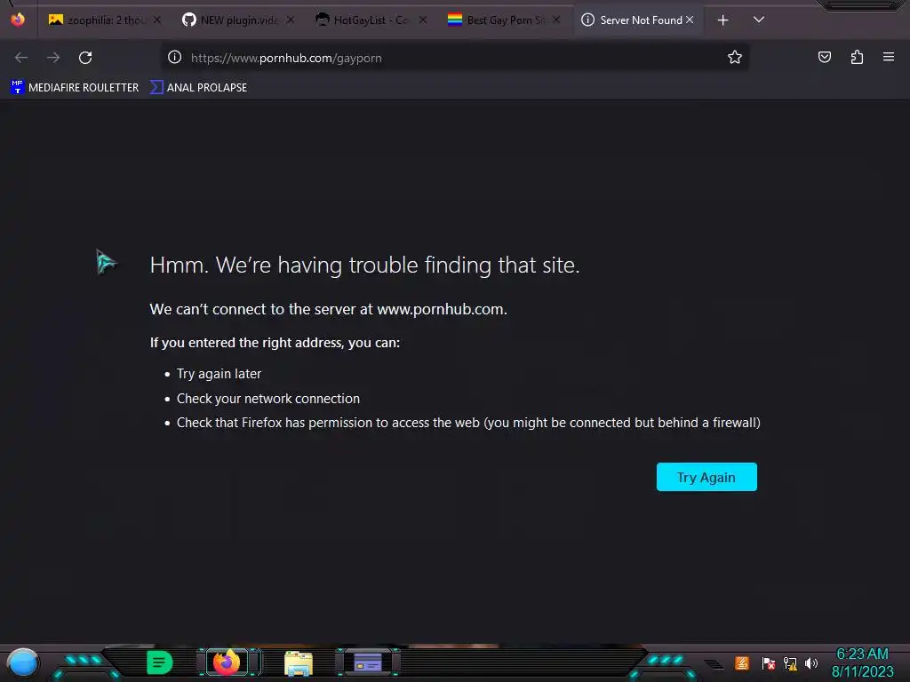Reload the current page
910x682 pixels.
point(85,58)
